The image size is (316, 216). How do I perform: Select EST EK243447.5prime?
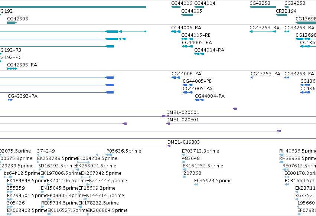107,181
